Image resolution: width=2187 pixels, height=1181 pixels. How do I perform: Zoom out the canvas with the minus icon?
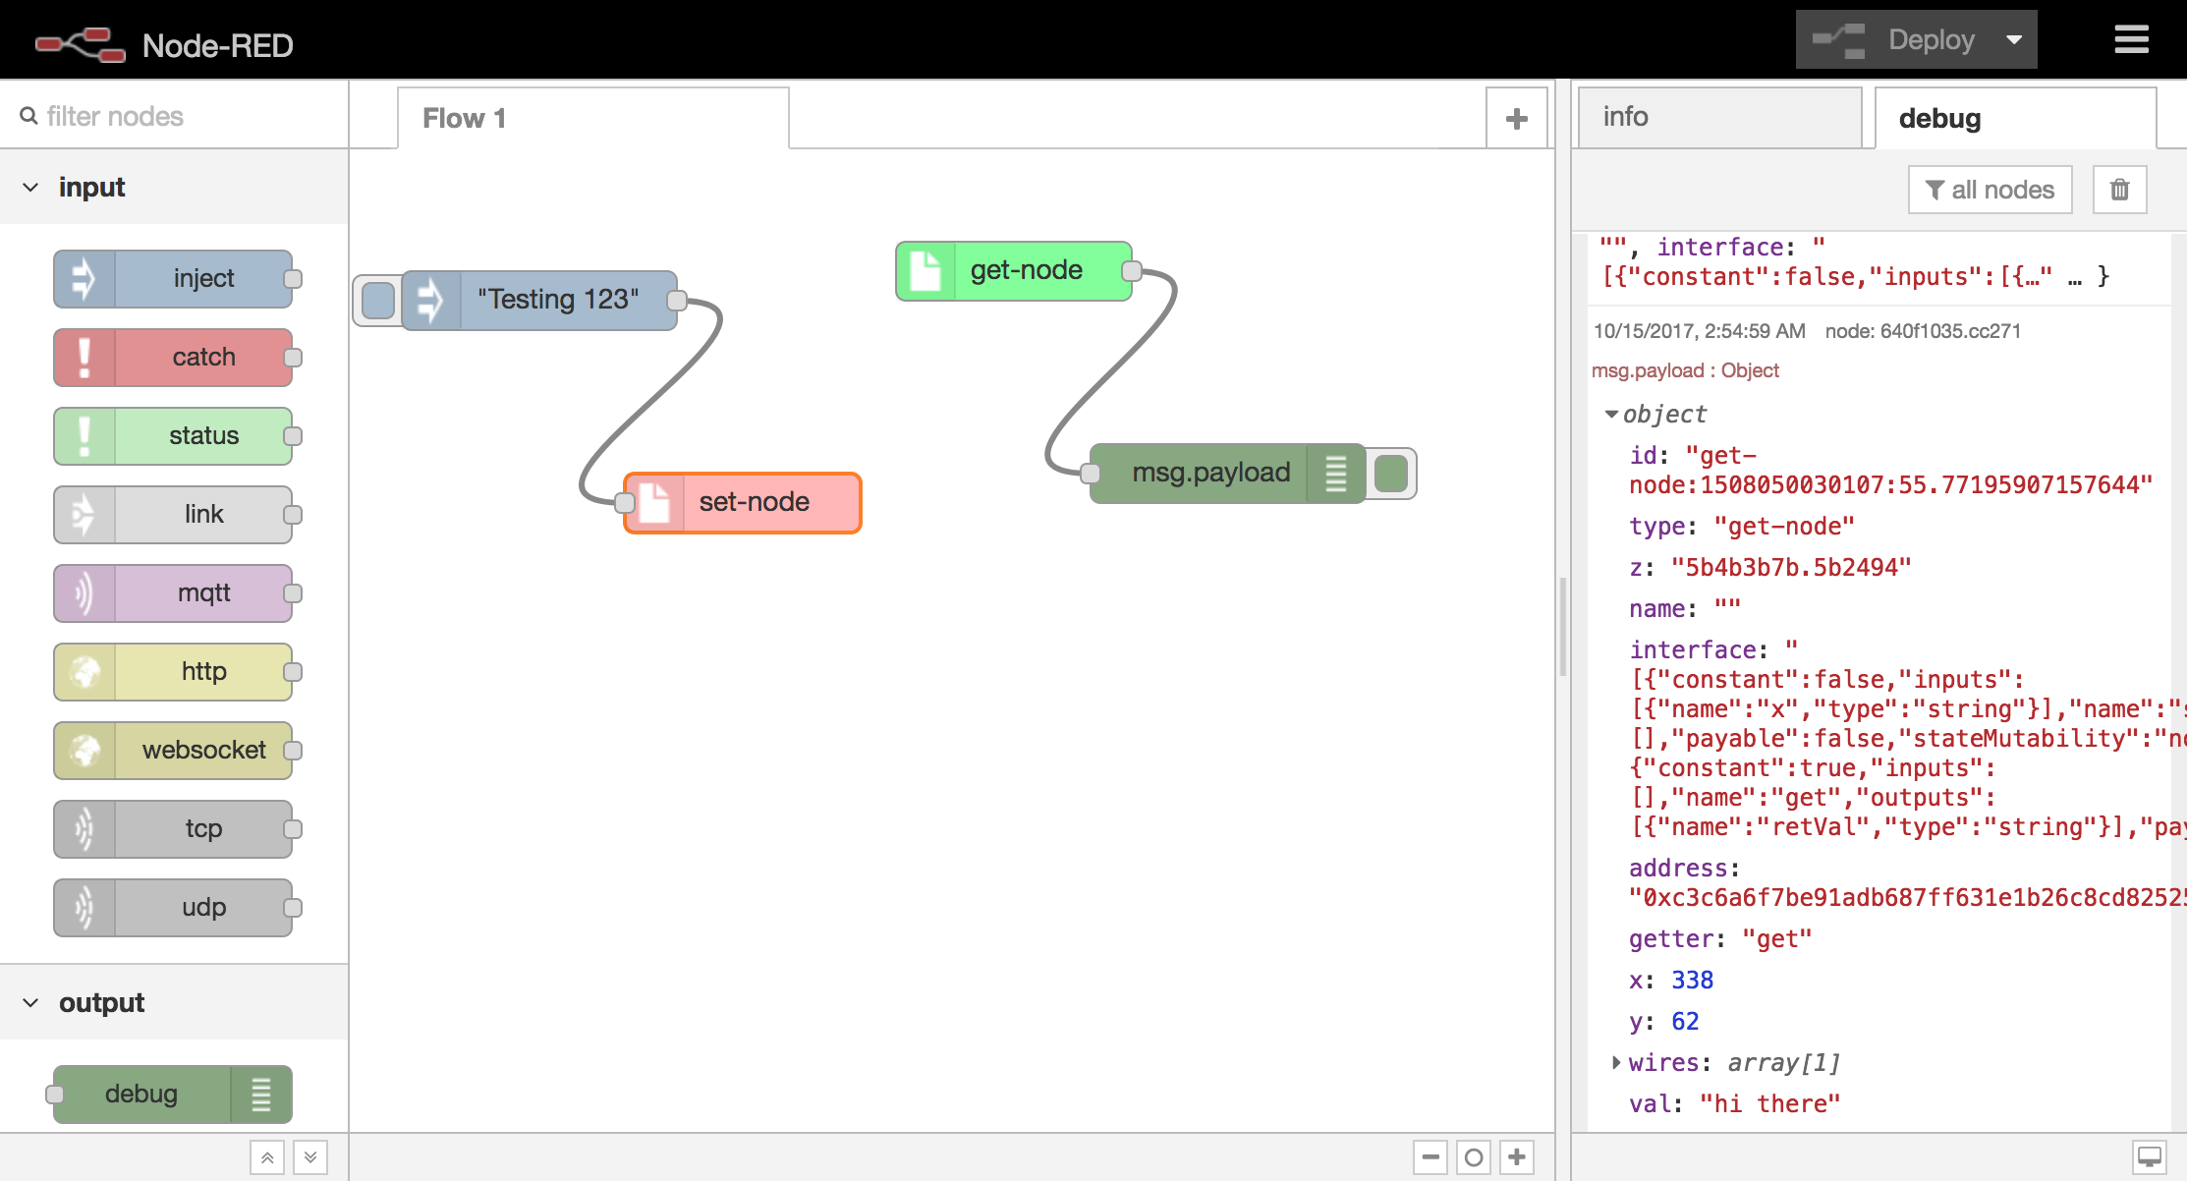click(x=1430, y=1157)
